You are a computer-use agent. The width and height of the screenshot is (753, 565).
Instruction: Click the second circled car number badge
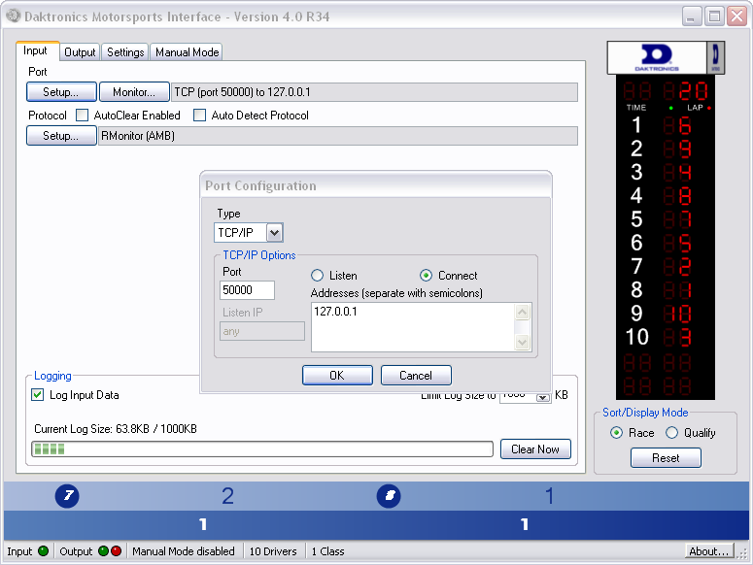(x=389, y=497)
